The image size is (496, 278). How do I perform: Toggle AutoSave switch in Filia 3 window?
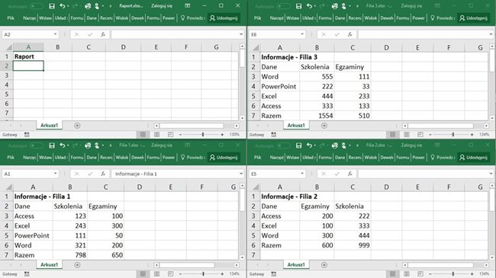(283, 6)
